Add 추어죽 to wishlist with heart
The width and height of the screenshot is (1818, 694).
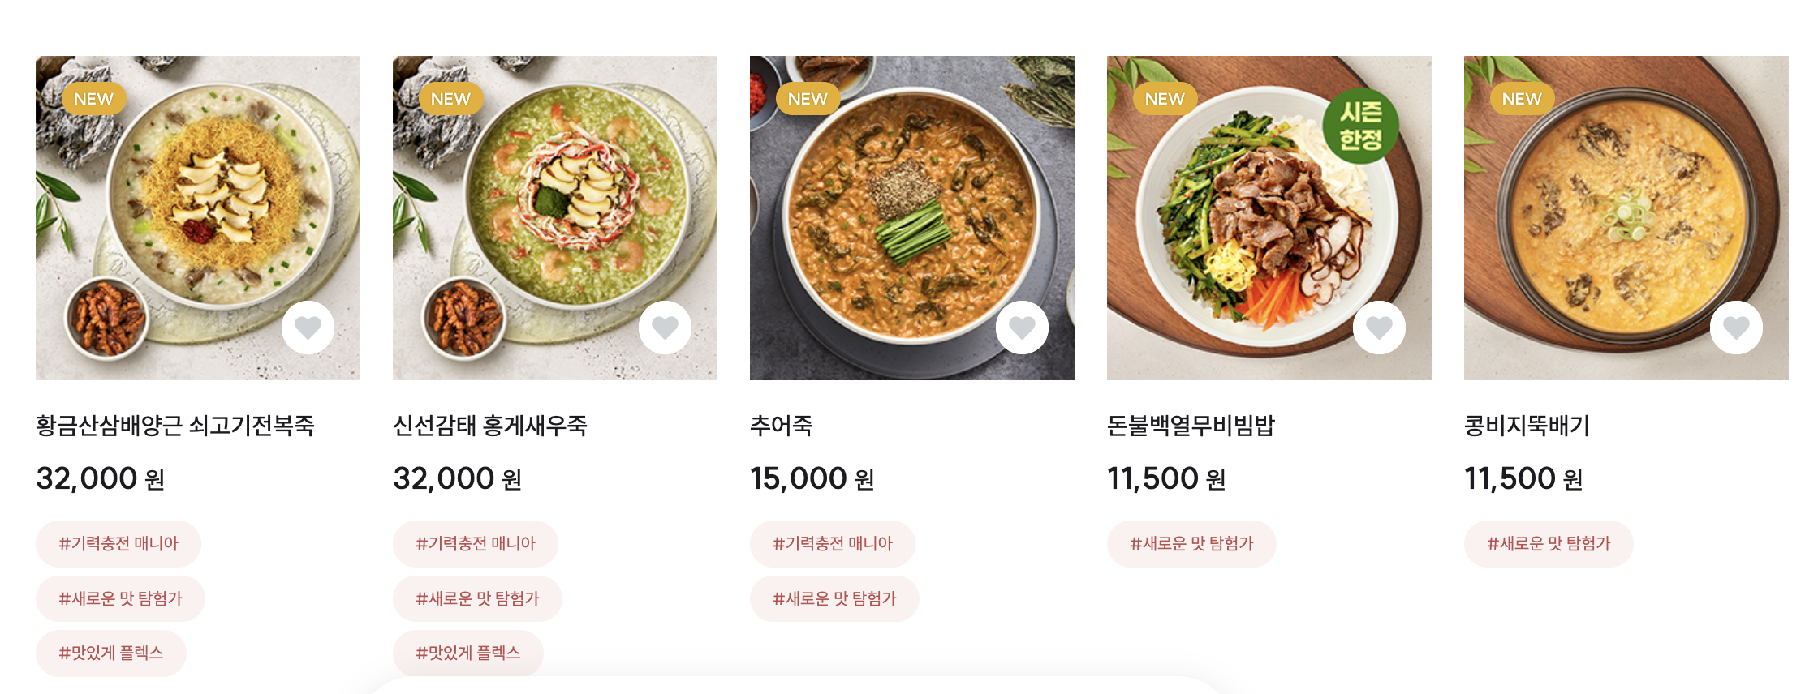coord(1022,328)
